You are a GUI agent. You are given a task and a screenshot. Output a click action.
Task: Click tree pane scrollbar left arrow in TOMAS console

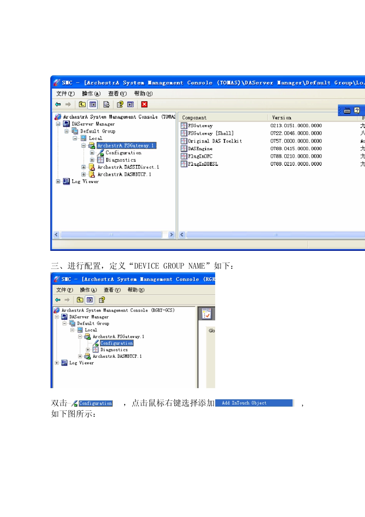[56, 235]
